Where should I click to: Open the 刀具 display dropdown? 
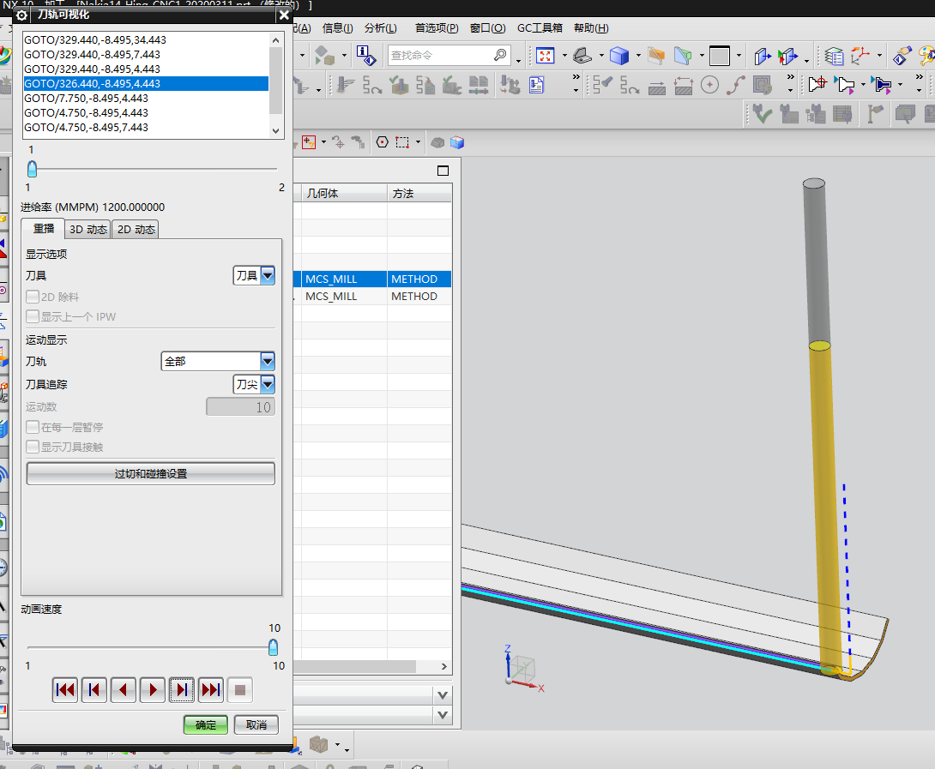[254, 275]
